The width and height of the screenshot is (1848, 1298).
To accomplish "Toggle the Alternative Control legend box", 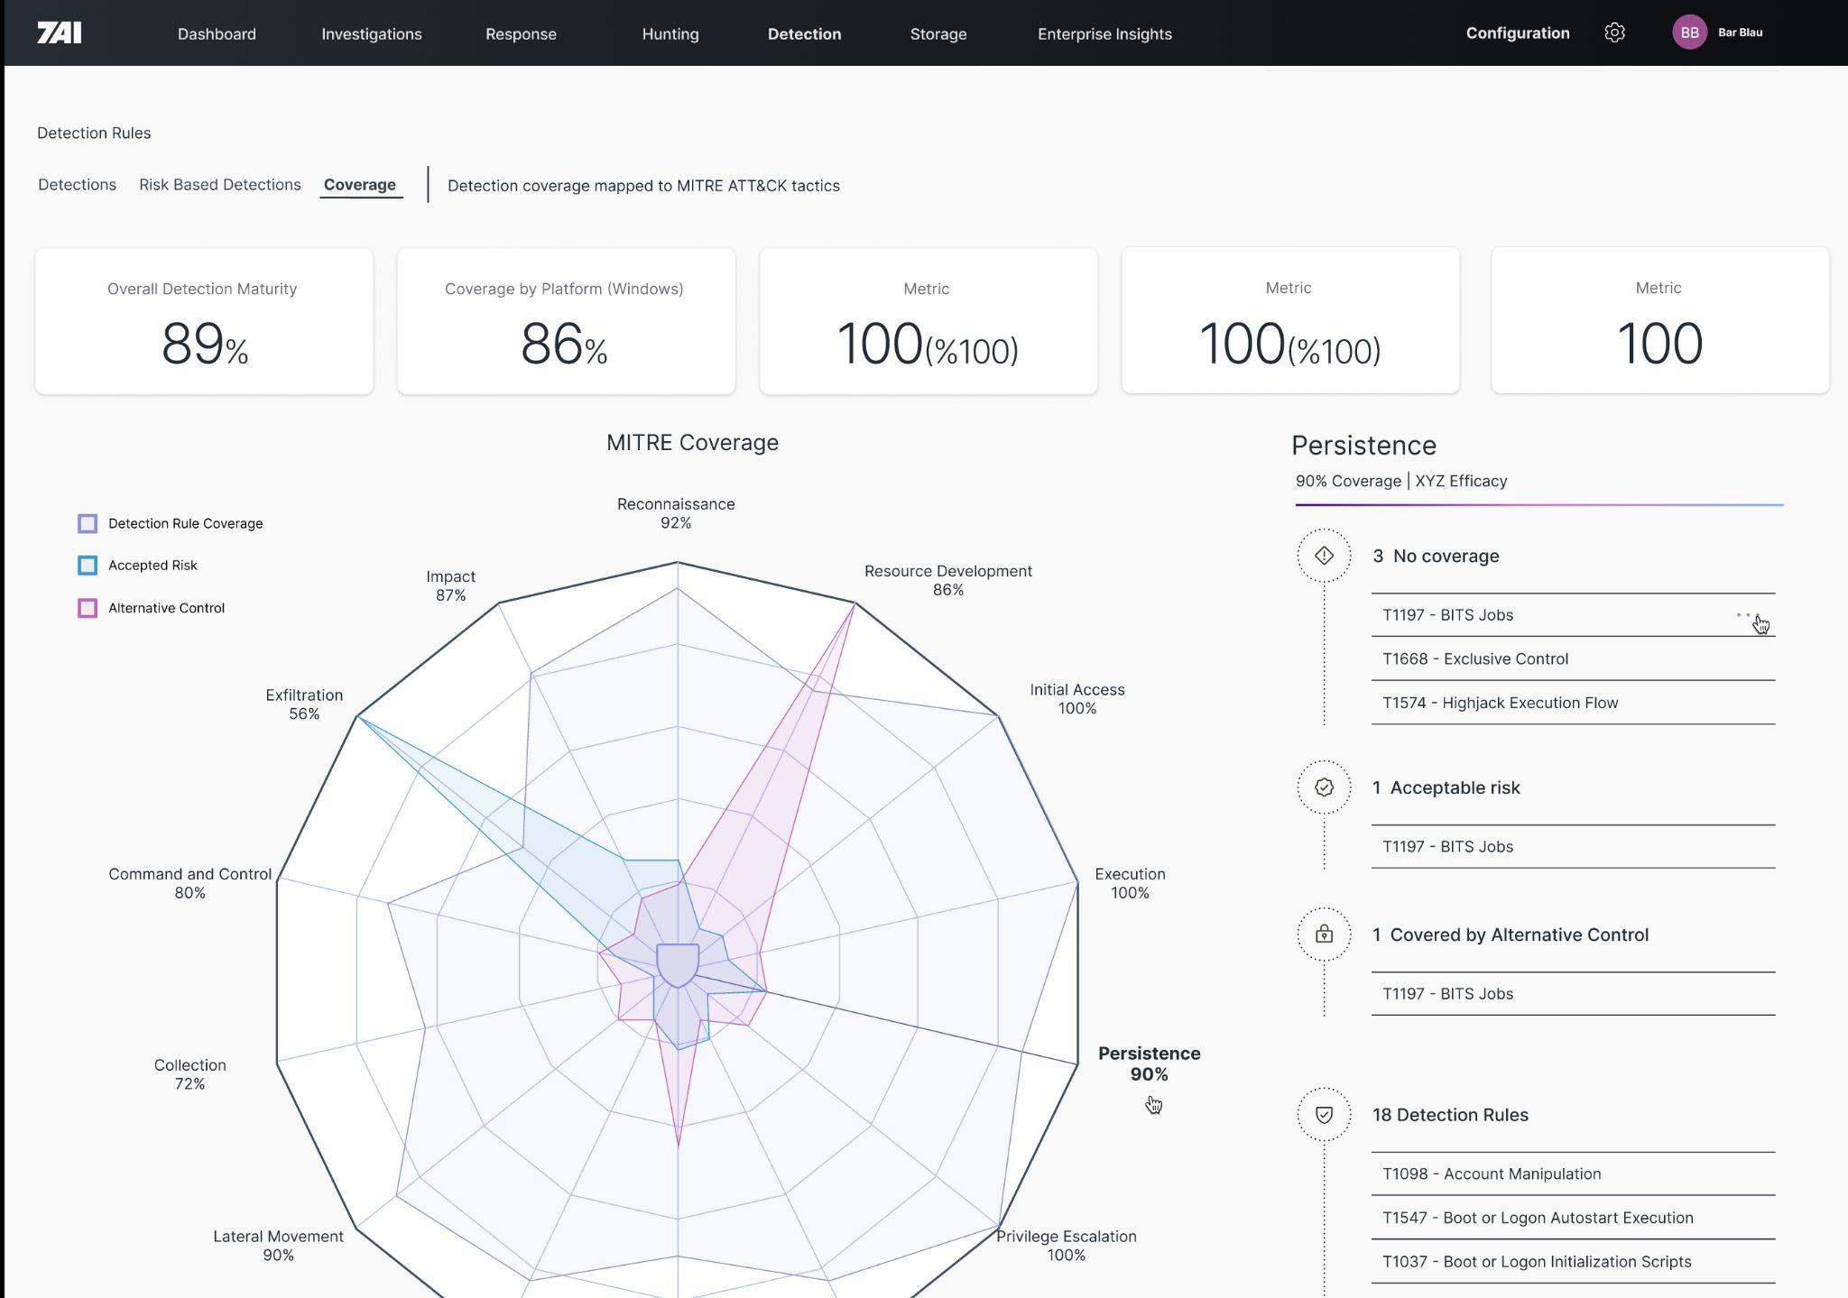I will click(x=88, y=608).
